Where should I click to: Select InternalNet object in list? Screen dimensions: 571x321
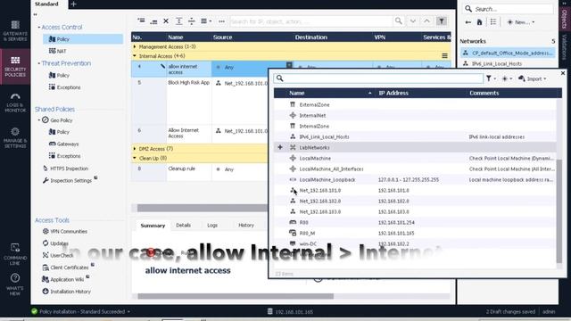tap(415, 115)
